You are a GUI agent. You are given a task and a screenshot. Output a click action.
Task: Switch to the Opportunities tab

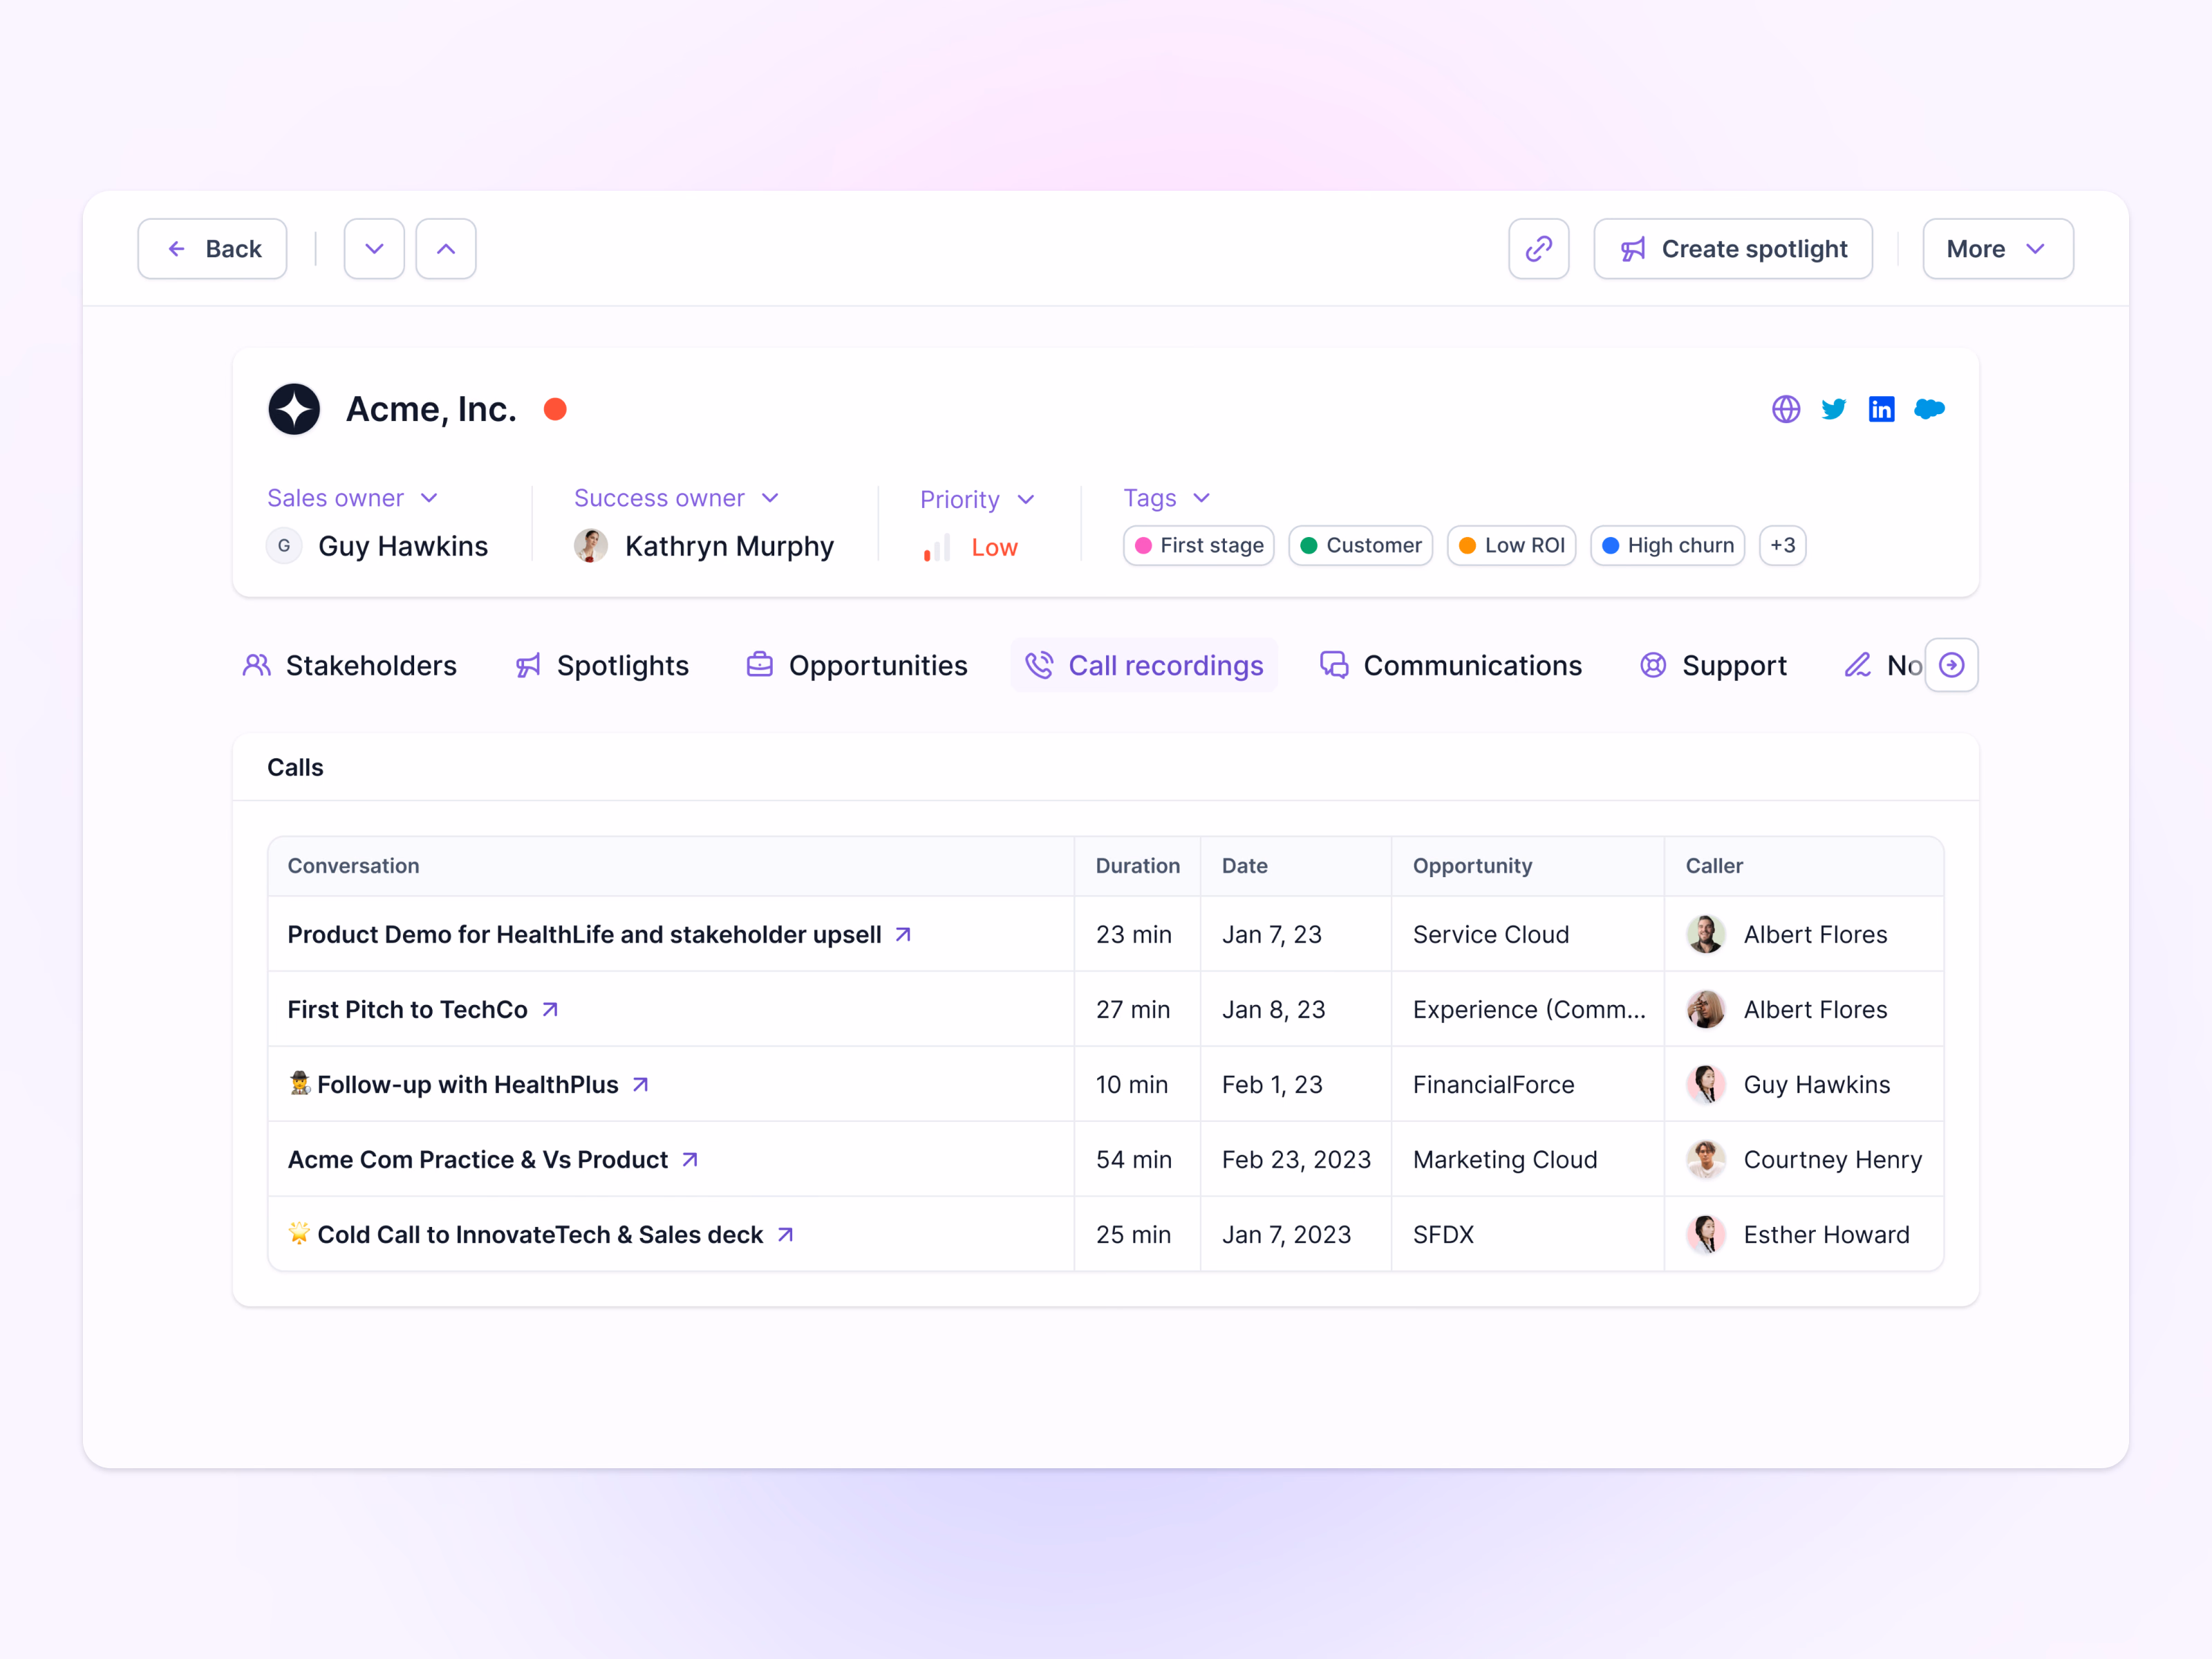857,665
